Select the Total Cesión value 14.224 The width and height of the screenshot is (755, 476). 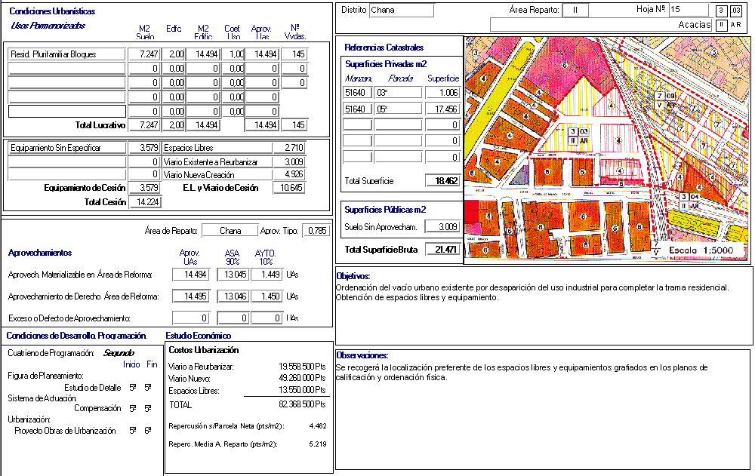(144, 202)
